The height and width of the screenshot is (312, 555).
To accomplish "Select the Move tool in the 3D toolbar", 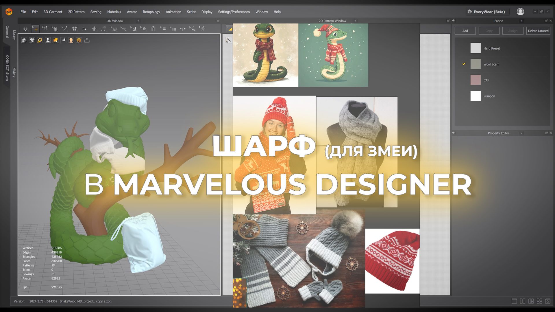I will pos(36,29).
